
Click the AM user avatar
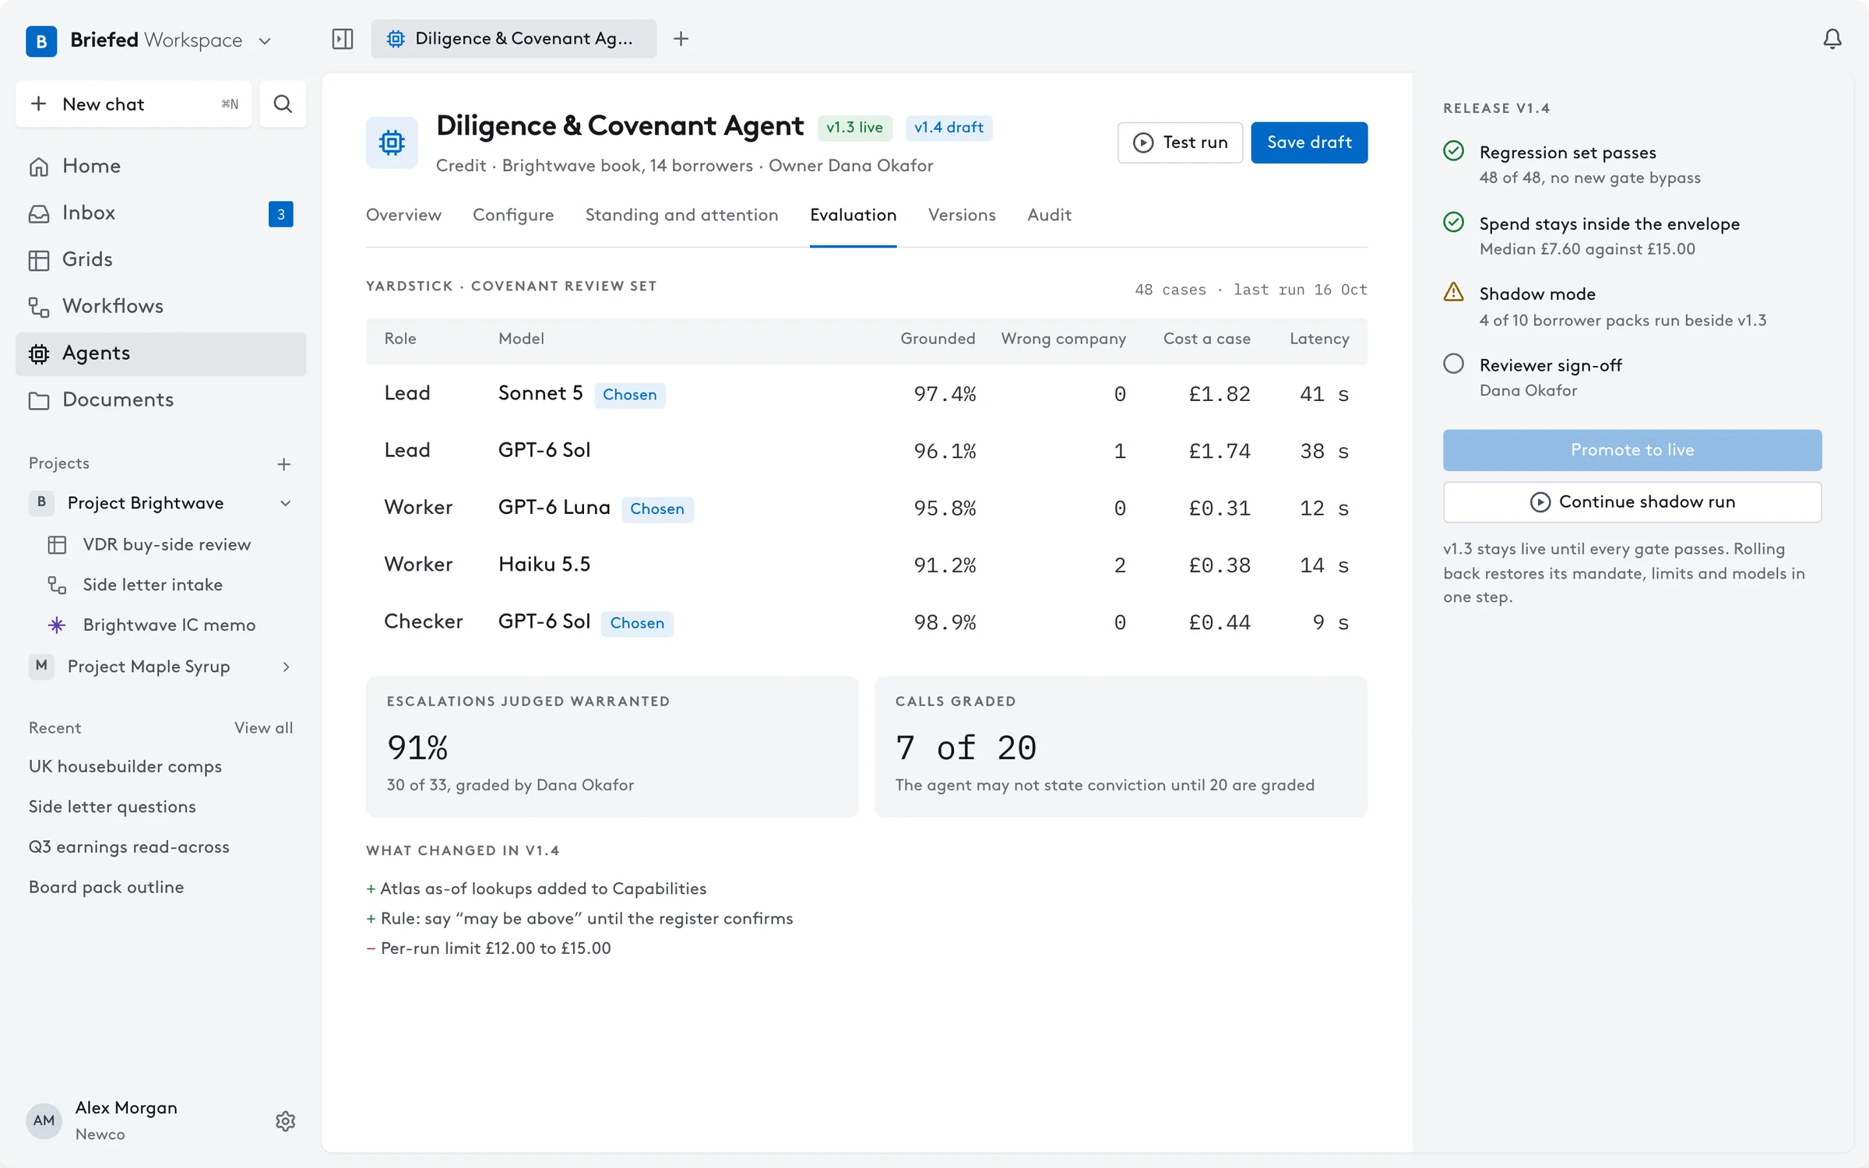[44, 1121]
